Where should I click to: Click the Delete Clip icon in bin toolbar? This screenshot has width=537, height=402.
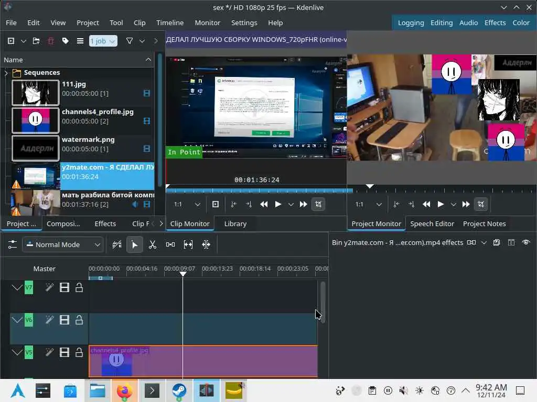[x=51, y=41]
